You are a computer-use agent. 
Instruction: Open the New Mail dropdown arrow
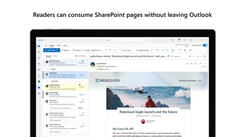58,50
